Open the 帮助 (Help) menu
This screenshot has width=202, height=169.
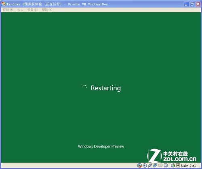[47, 10]
